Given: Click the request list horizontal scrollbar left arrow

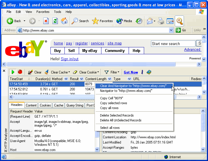Looking at the screenshot, I should 11,97.
